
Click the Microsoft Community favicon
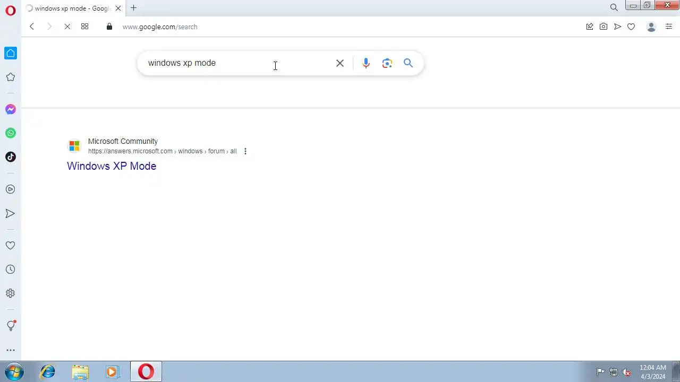(74, 145)
